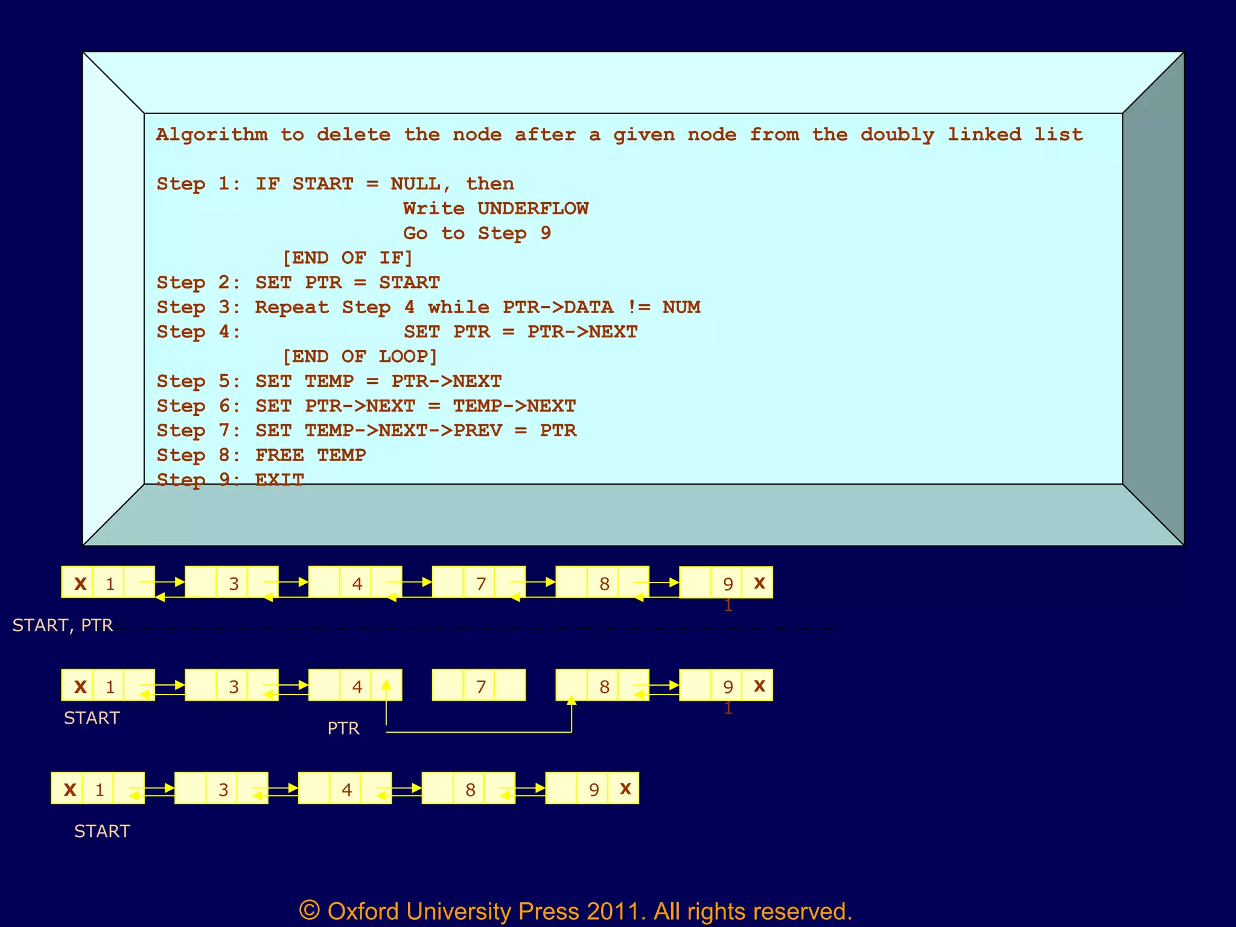Image resolution: width=1236 pixels, height=927 pixels.
Task: Click node 8 in the third list row
Action: point(470,789)
